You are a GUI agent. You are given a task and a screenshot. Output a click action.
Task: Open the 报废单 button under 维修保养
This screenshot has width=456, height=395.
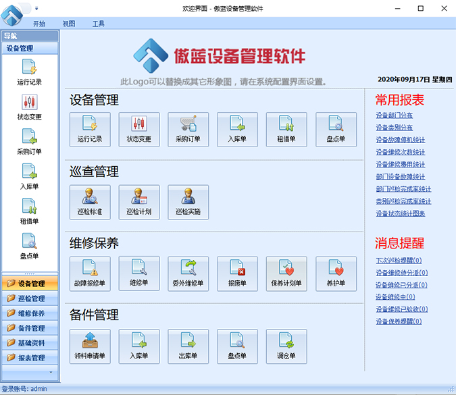click(238, 273)
